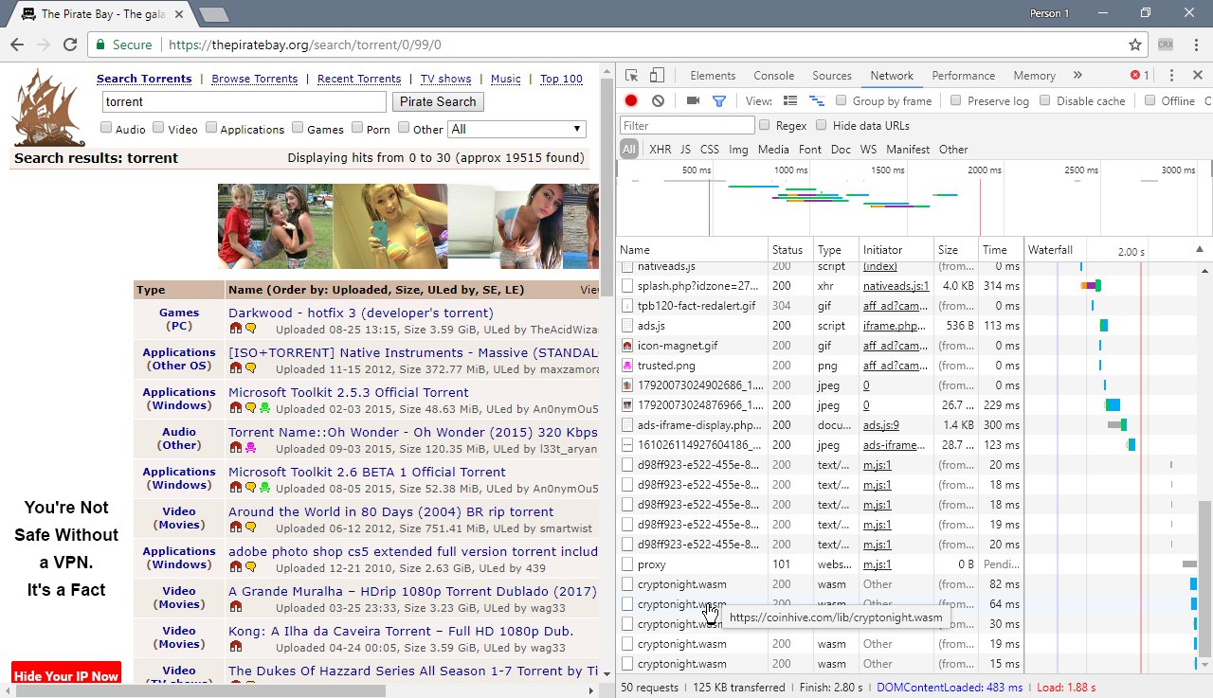Switch to the Sources tab
1213x698 pixels.
(x=832, y=76)
